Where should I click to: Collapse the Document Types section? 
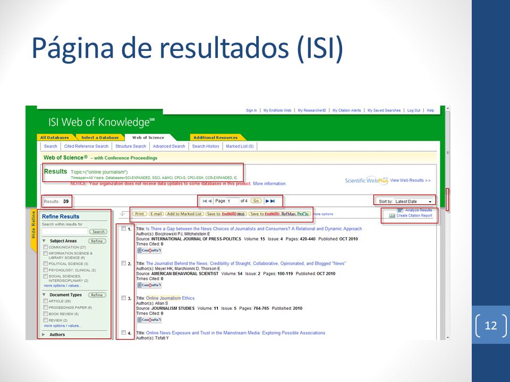(x=44, y=295)
